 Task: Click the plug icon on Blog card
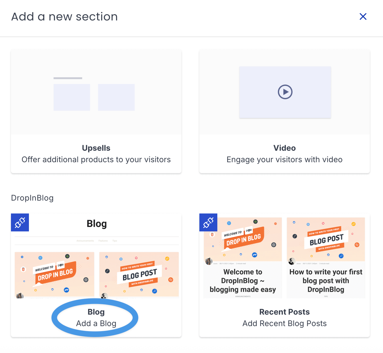point(20,222)
